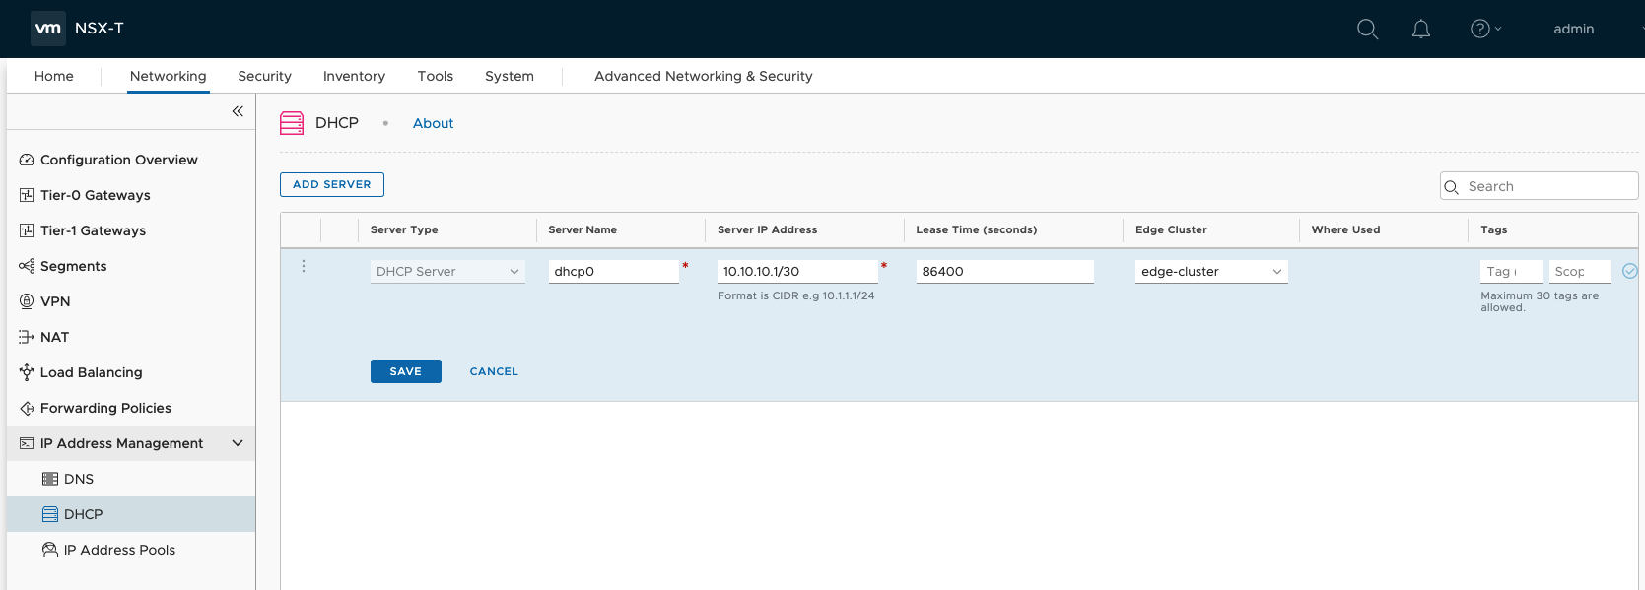Open the global search magnifier icon

click(x=1367, y=29)
